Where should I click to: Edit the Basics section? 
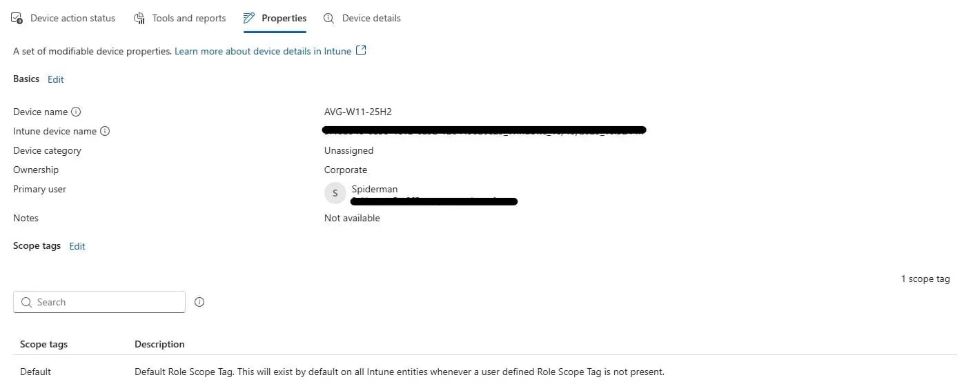click(x=56, y=79)
